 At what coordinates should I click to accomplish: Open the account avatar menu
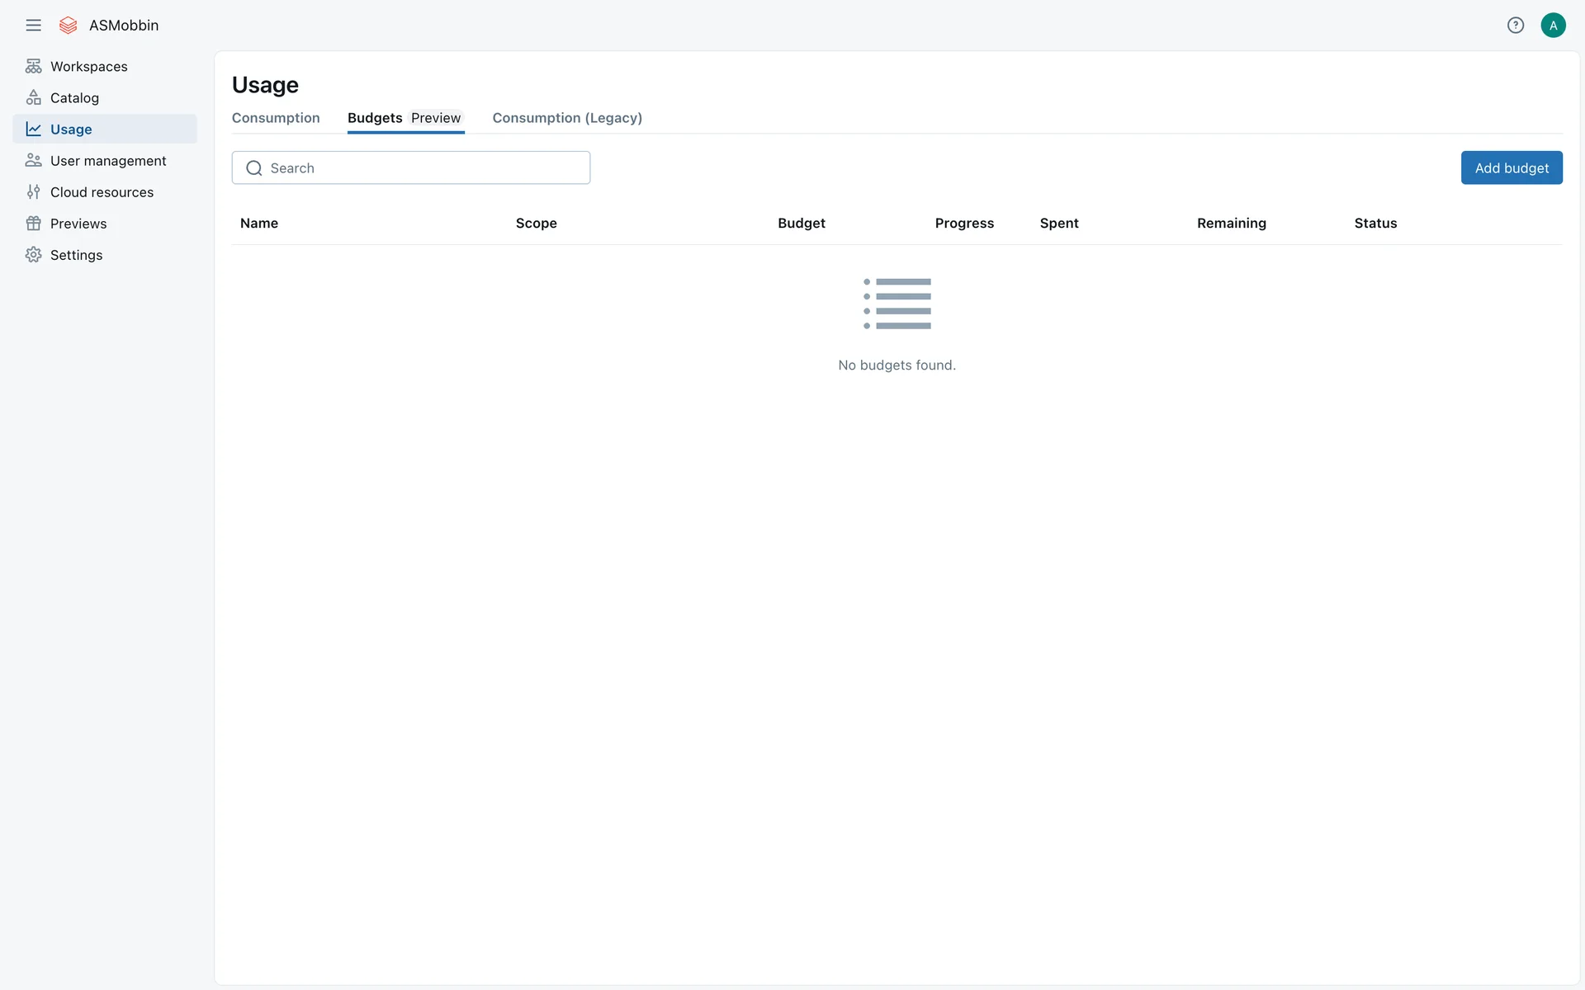click(1553, 25)
